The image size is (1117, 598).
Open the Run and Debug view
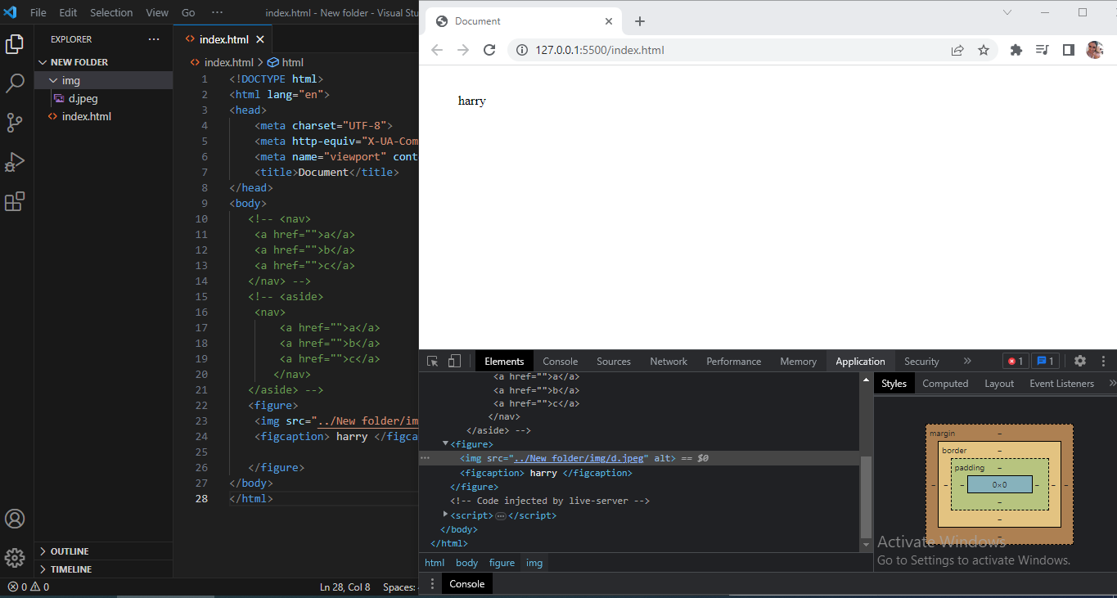[x=15, y=162]
